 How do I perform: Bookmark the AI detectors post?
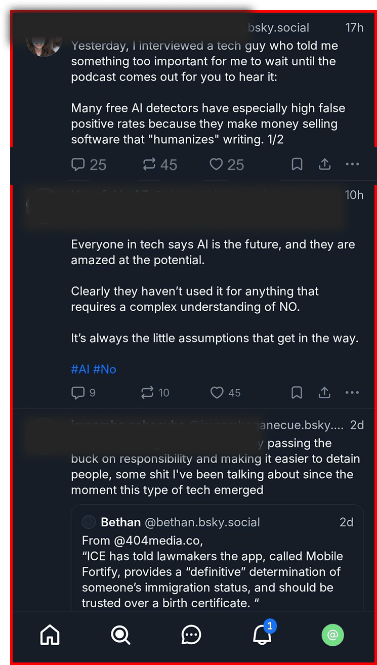coord(297,164)
